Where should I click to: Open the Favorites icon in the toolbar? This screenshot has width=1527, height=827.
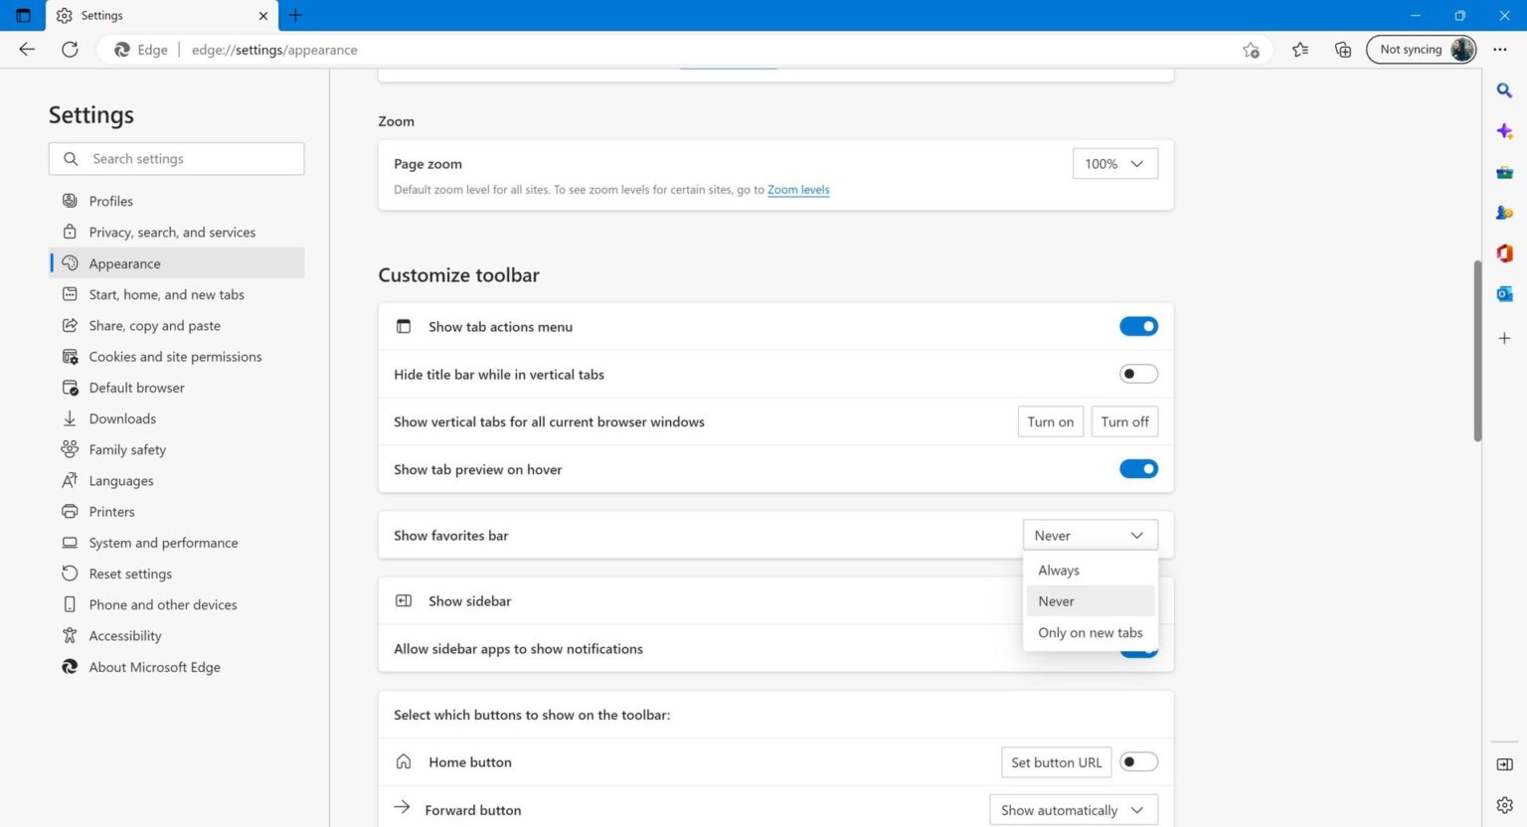pyautogui.click(x=1300, y=49)
